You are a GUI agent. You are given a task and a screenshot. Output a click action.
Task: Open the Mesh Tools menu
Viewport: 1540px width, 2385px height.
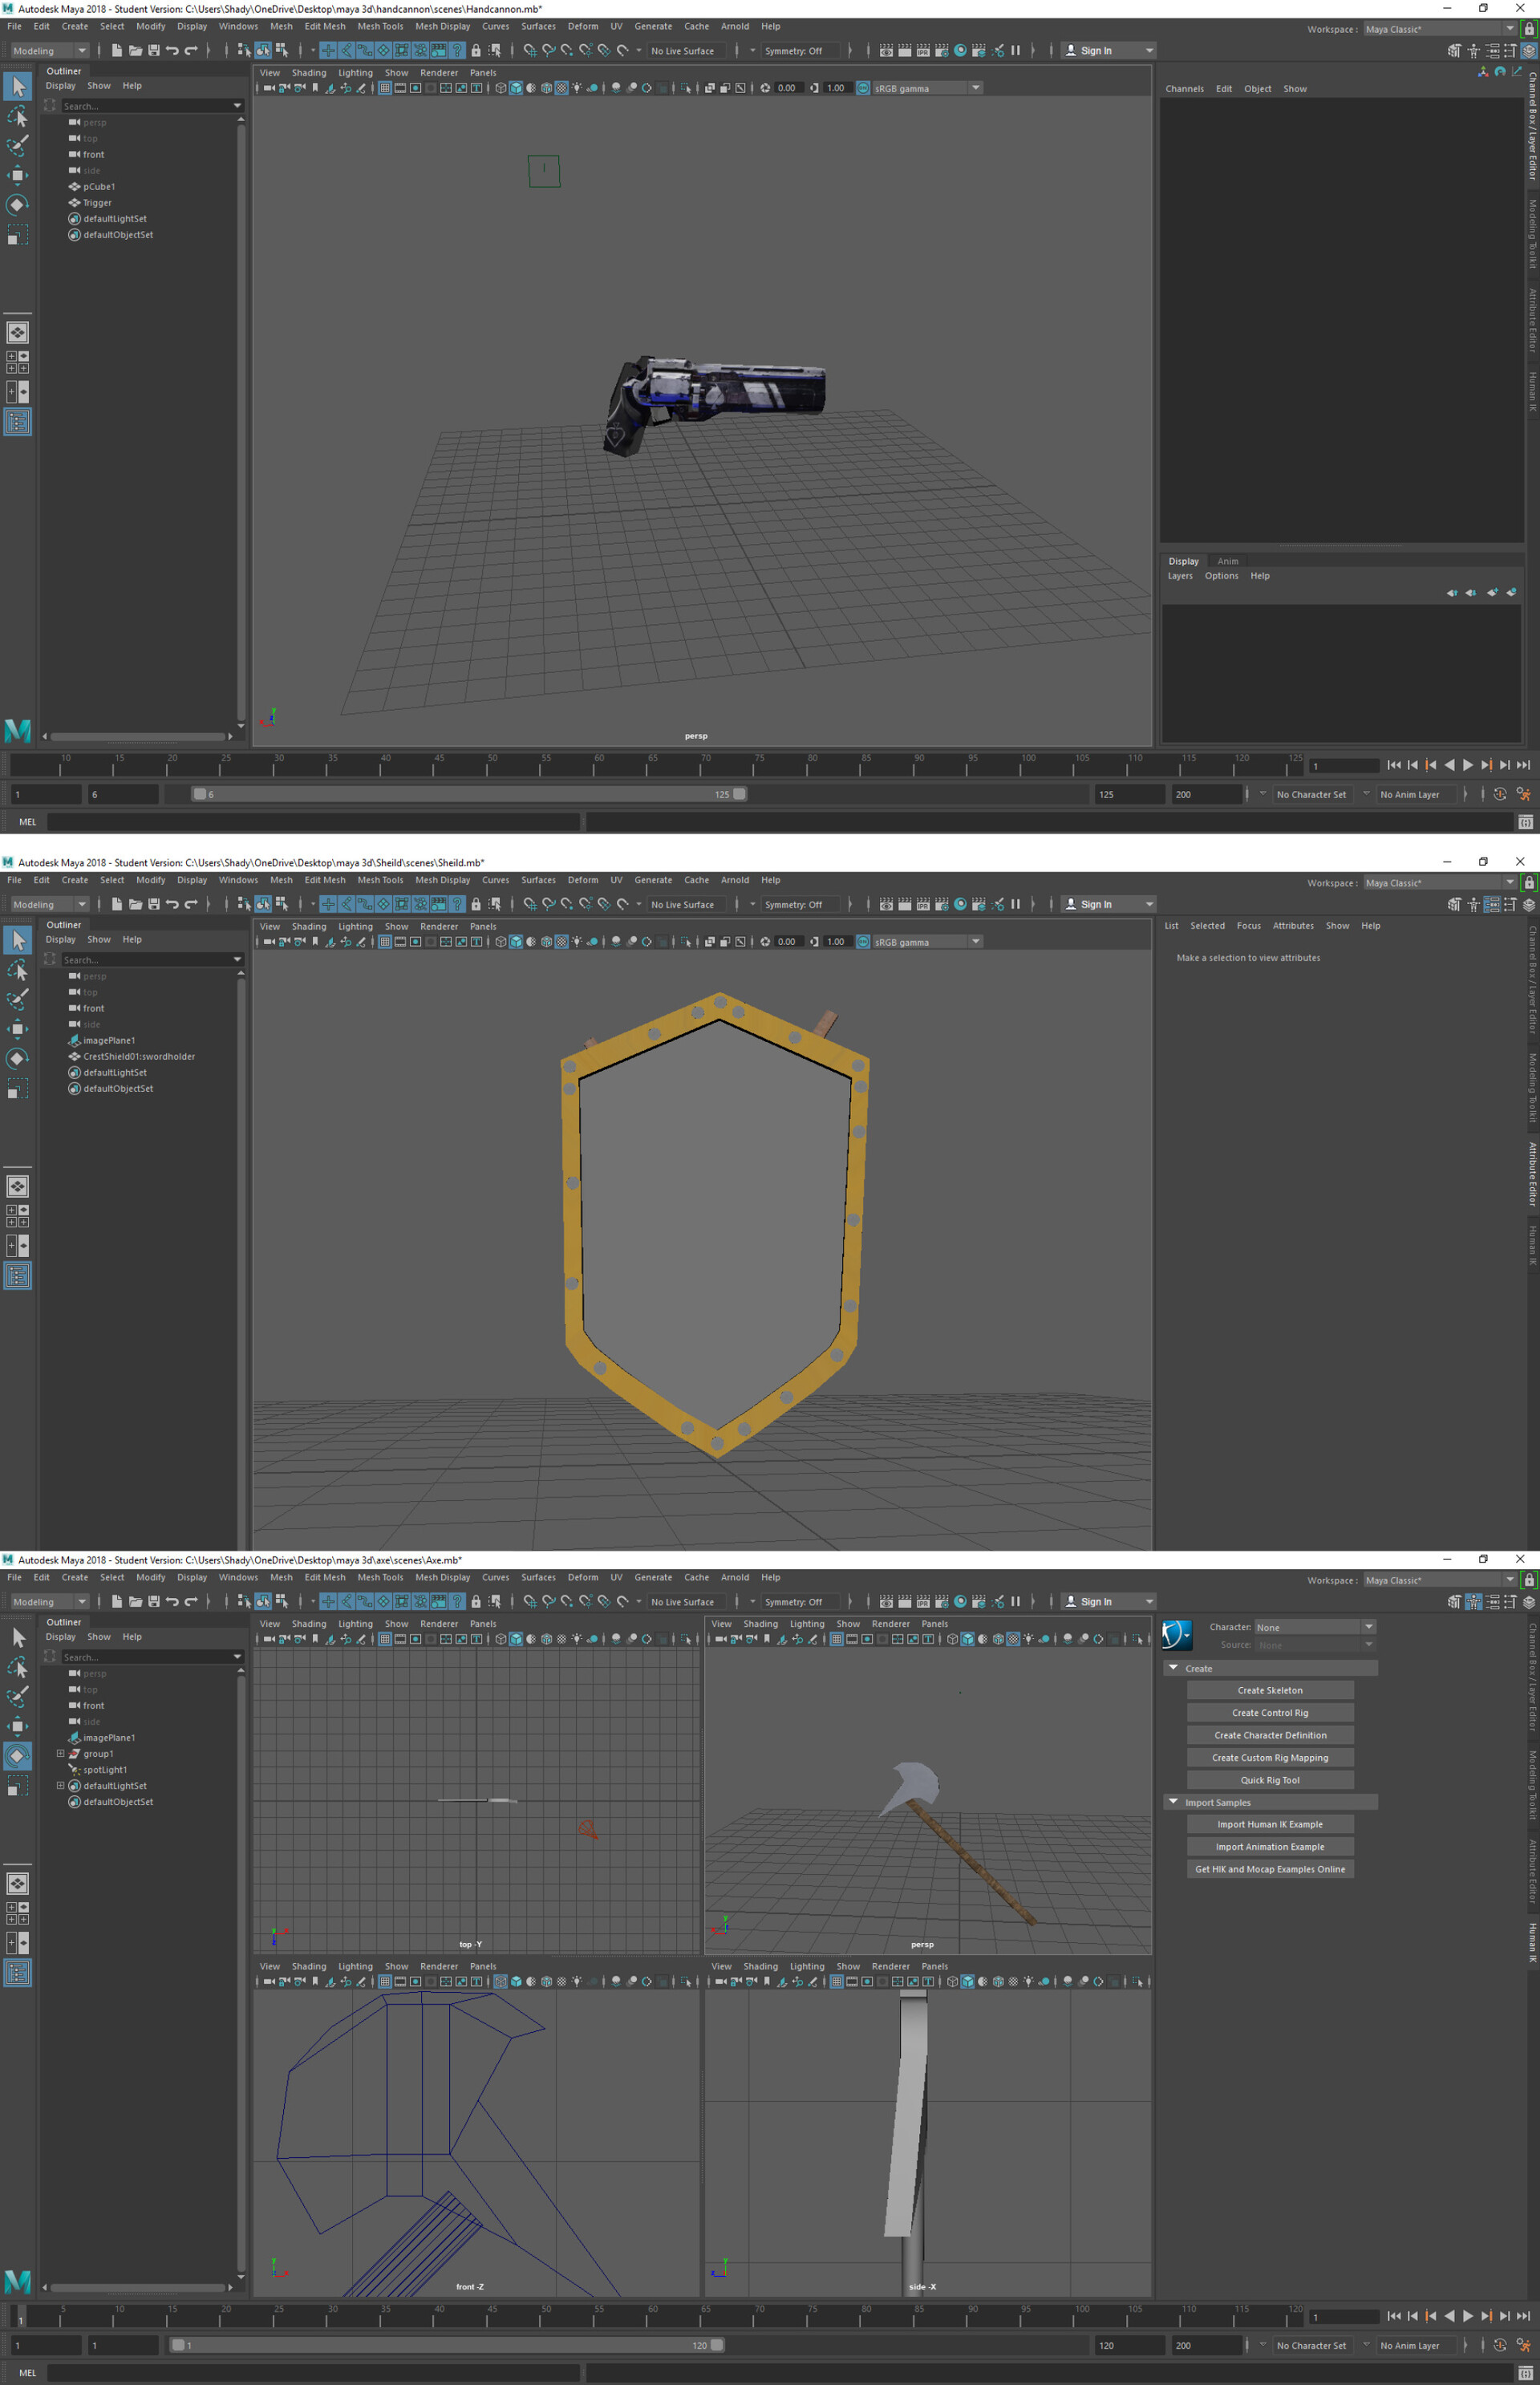pyautogui.click(x=380, y=26)
